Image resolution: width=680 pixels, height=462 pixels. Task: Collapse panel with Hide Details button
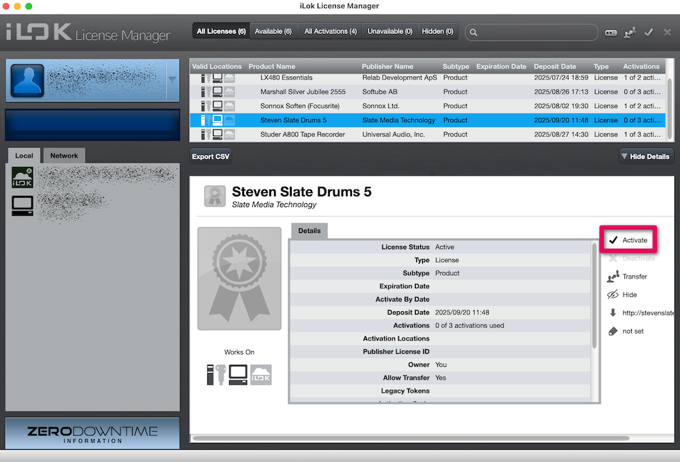645,156
